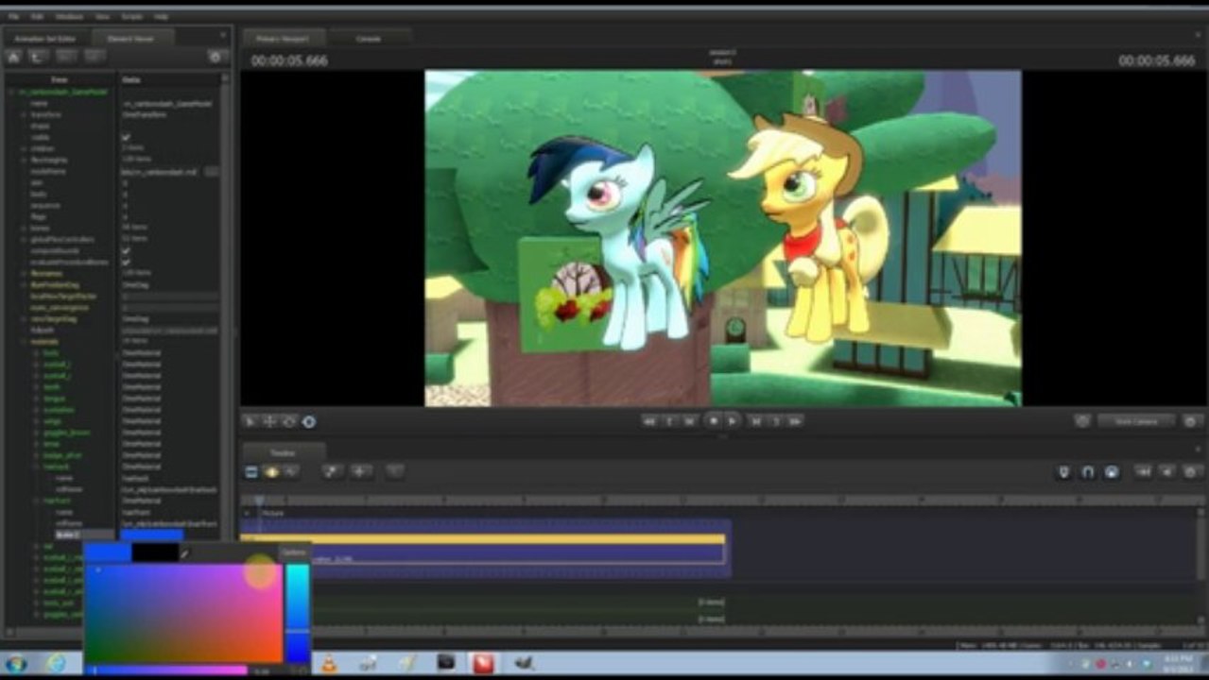Click the Options button in color picker

294,552
